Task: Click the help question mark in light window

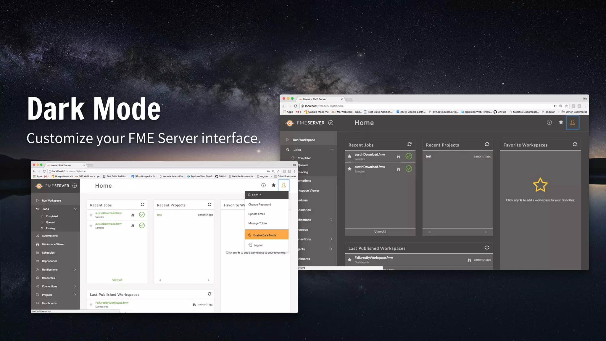Action: click(263, 185)
